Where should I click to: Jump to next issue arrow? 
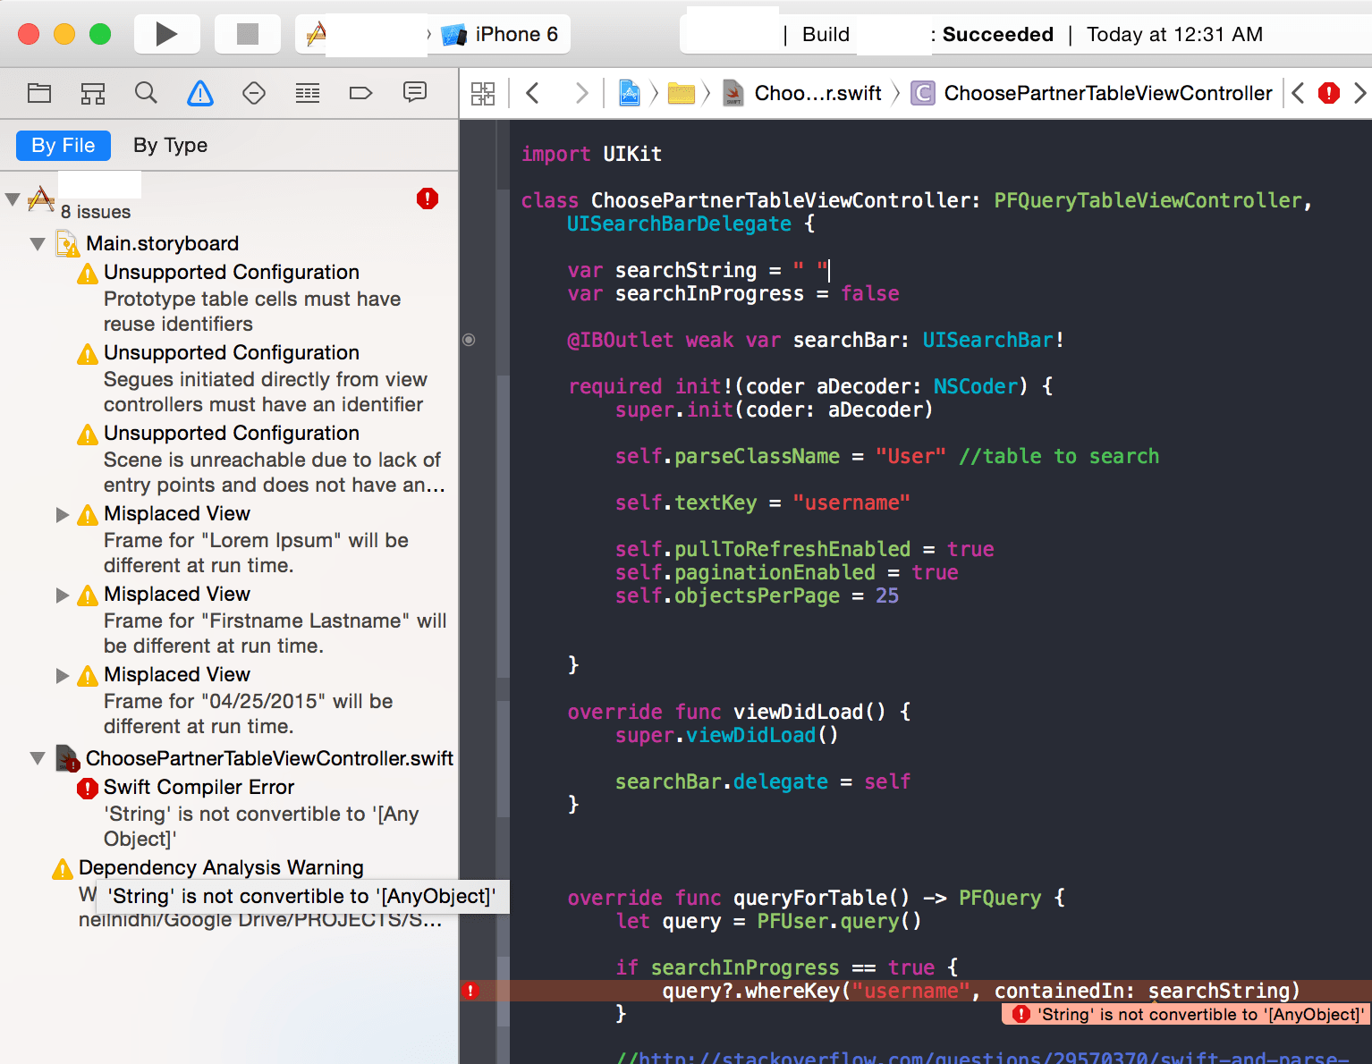1360,93
